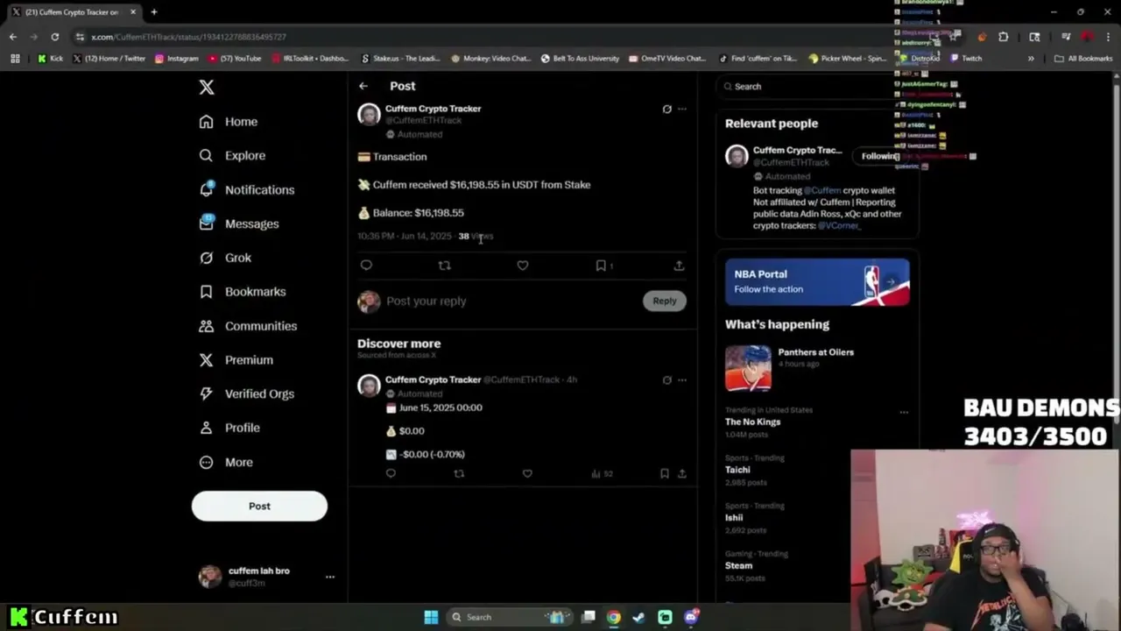This screenshot has width=1121, height=631.
Task: Like the main transaction post
Action: click(x=523, y=266)
